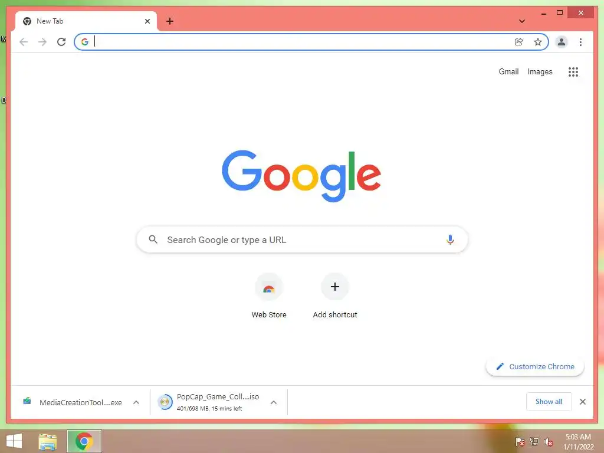604x453 pixels.
Task: Click the browser forward arrow
Action: click(42, 42)
